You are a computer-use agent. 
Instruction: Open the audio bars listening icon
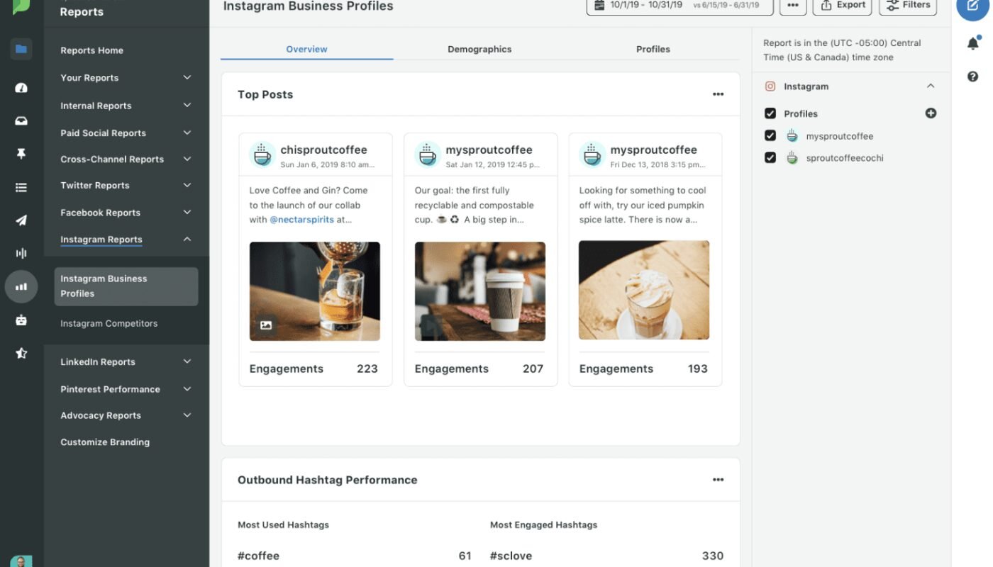click(21, 253)
